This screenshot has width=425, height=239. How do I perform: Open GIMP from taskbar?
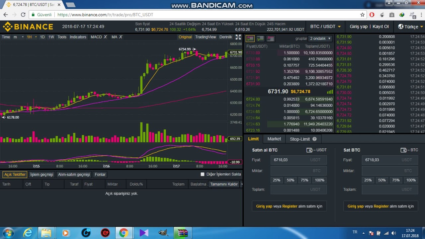(163, 233)
